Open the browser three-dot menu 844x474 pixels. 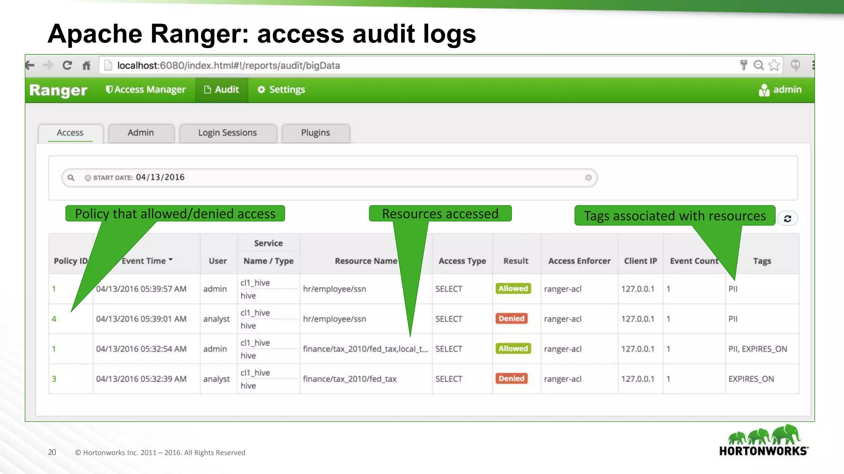click(x=813, y=65)
